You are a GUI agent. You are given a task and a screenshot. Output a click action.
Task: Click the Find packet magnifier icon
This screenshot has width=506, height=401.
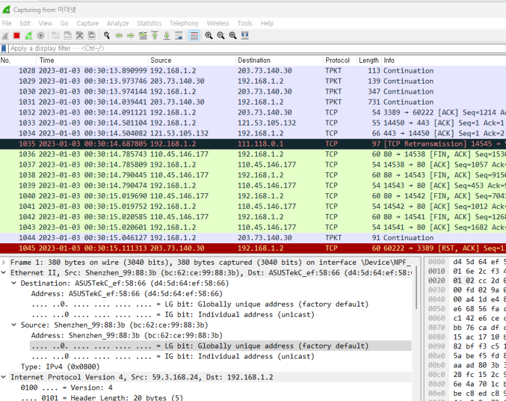[x=107, y=35]
